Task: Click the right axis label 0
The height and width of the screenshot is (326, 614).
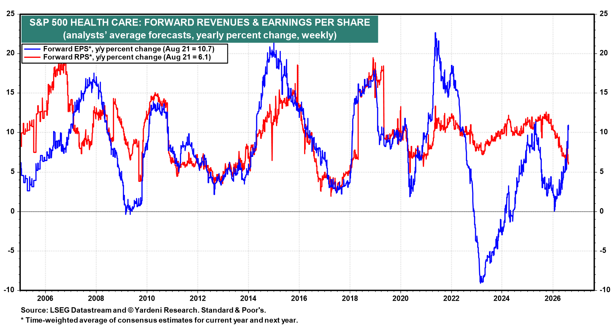Action: click(602, 211)
